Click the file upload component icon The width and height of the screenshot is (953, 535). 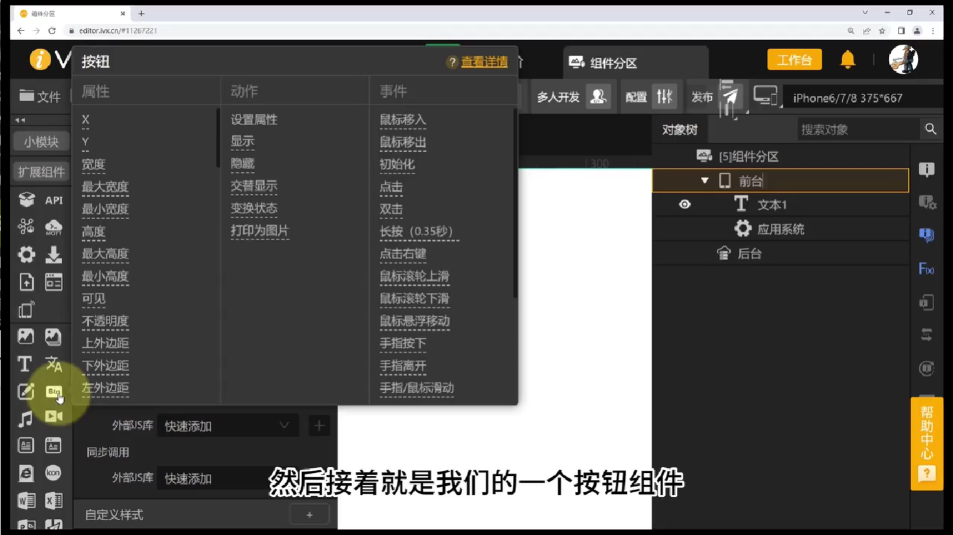(26, 282)
